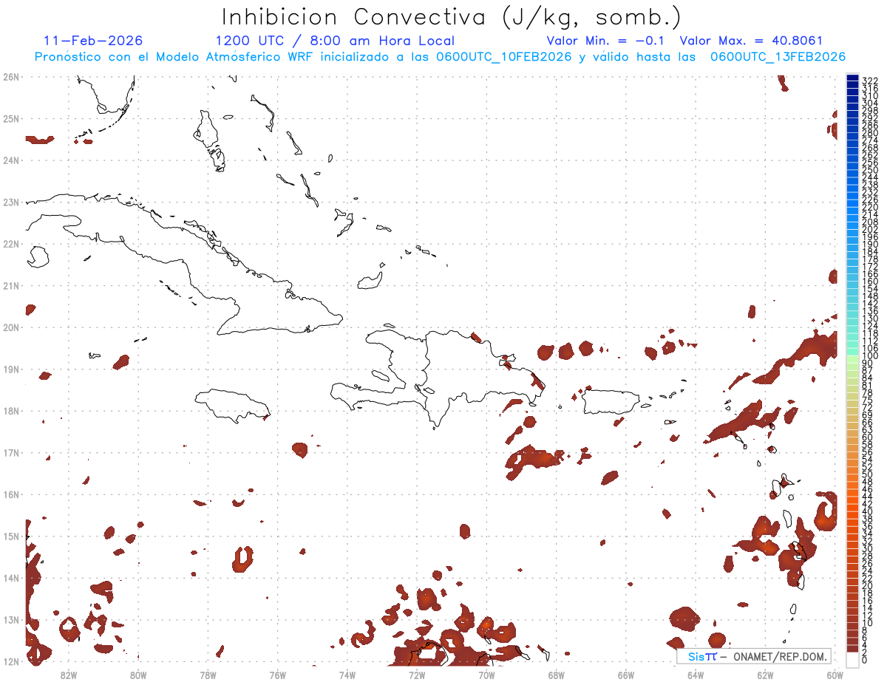Click the "13N" latitude label
The height and width of the screenshot is (685, 887).
11,619
